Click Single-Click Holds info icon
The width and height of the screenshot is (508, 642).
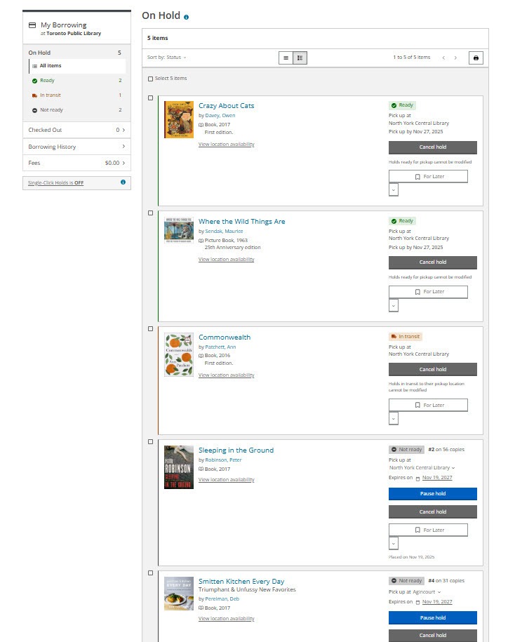pos(123,182)
